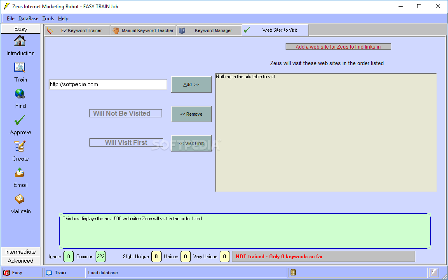
Task: Click the Common count box showing 223
Action: click(x=101, y=256)
